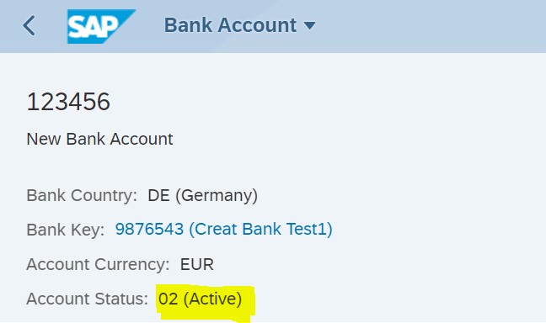This screenshot has height=323, width=546.
Task: Expand the dropdown arrow beside Bank Account
Action: 309,25
